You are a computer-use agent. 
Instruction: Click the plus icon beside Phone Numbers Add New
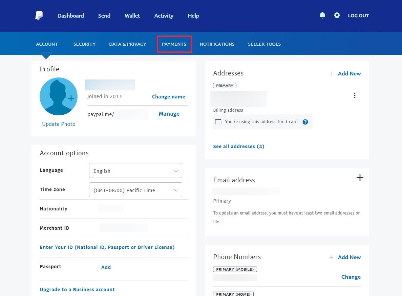(x=331, y=257)
